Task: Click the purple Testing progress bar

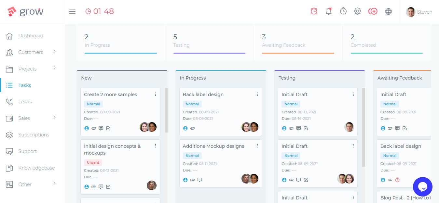Action: (x=209, y=53)
